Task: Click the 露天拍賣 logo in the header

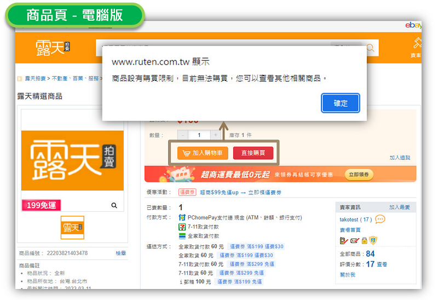Action: [x=53, y=48]
